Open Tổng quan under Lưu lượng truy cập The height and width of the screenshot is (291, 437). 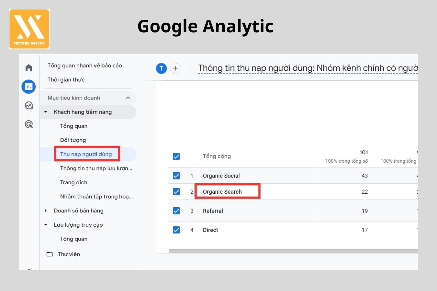click(x=74, y=239)
